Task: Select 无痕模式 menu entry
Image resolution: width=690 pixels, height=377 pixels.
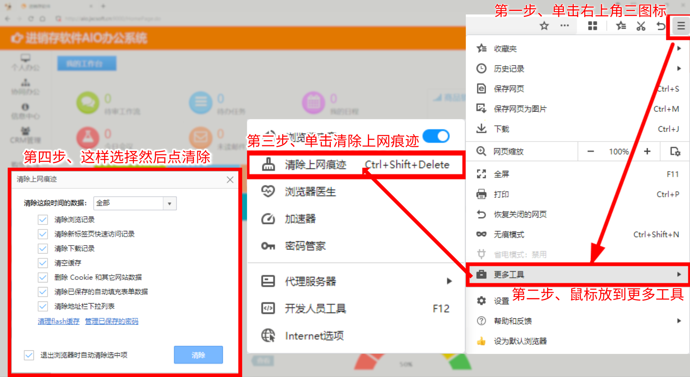Action: pyautogui.click(x=578, y=235)
